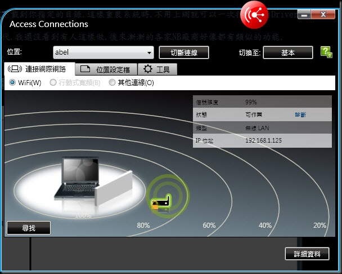Click the 無線 LAN type value
This screenshot has width=342, height=274.
257,128
